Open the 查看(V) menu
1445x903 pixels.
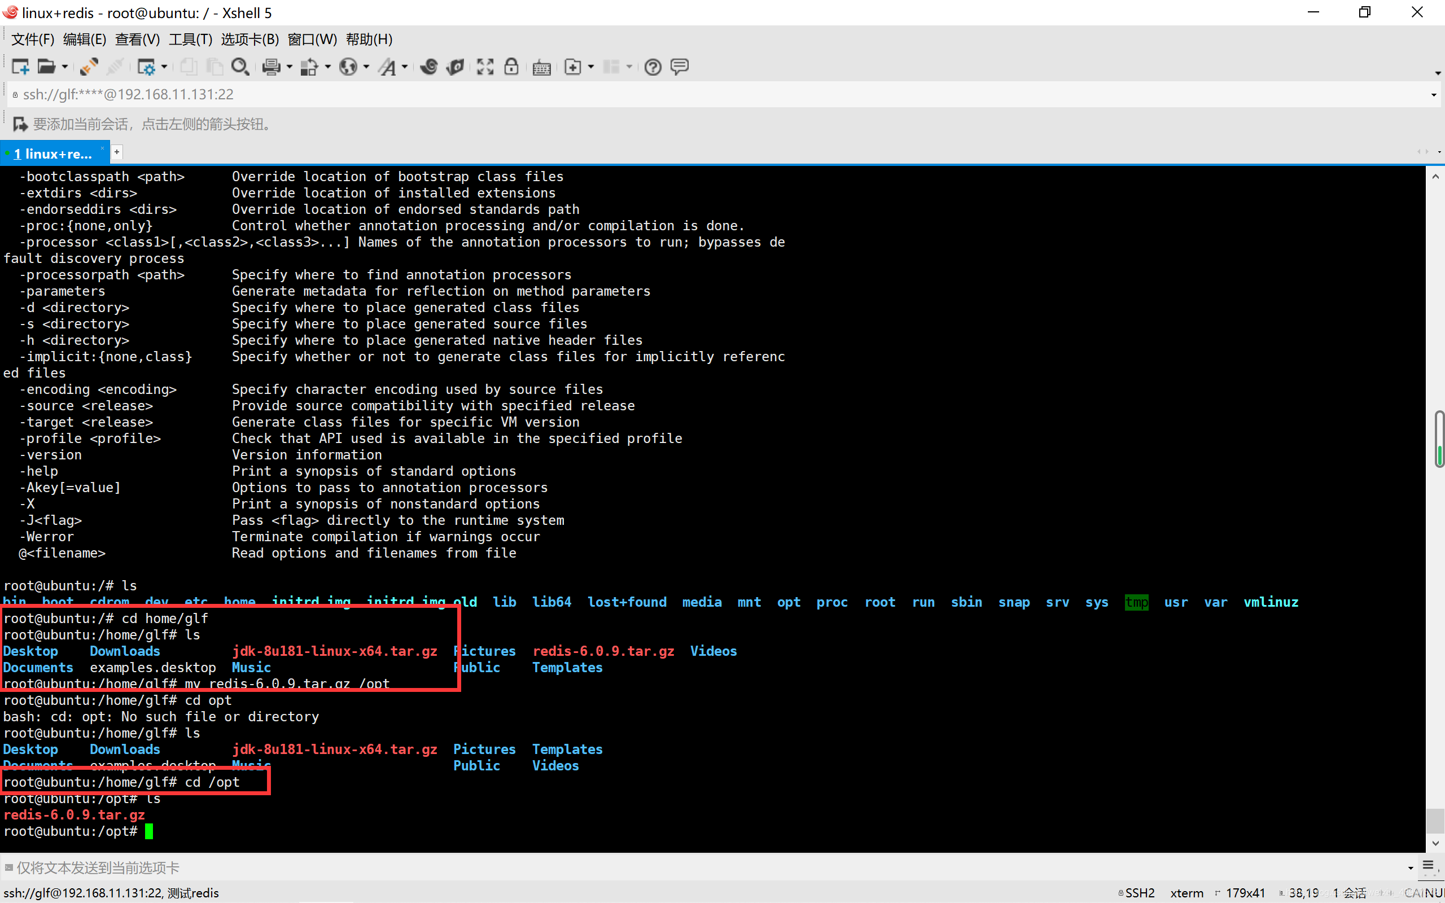click(x=137, y=40)
